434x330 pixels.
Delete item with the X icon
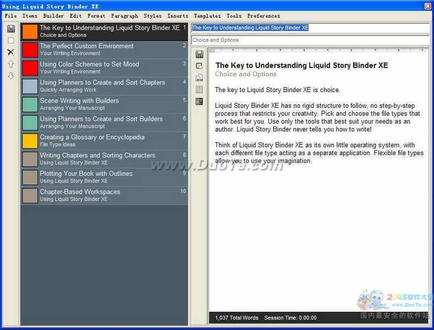point(11,52)
